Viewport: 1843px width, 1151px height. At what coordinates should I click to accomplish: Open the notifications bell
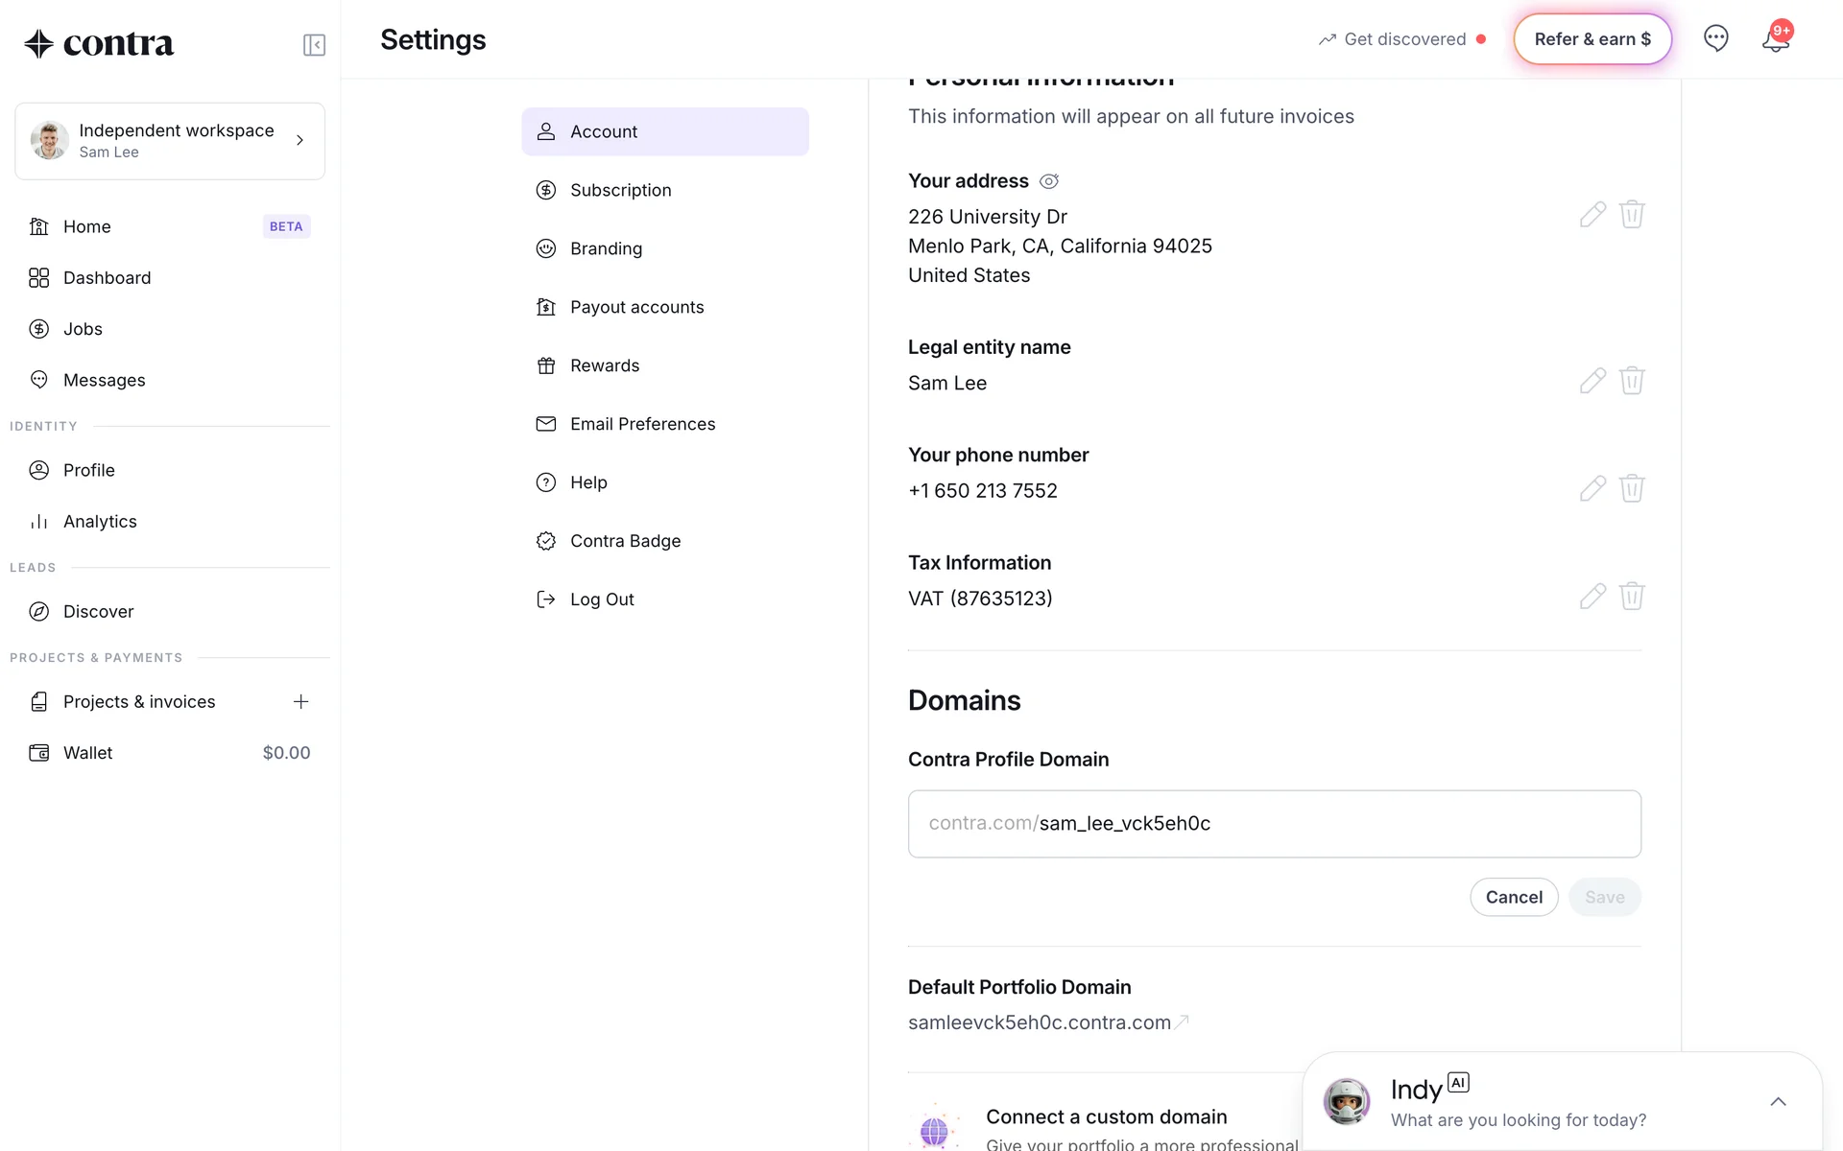click(x=1775, y=40)
